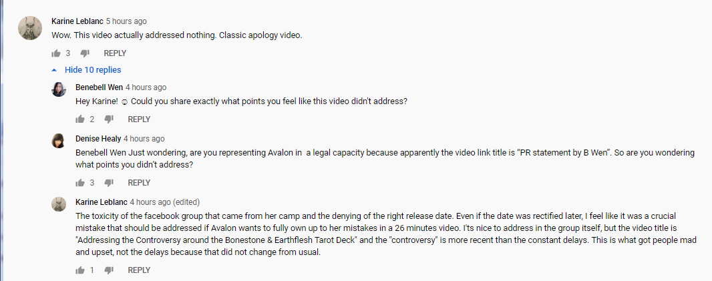Dislike Karine Leblanc's top comment
This screenshot has width=712, height=281.
[x=85, y=53]
